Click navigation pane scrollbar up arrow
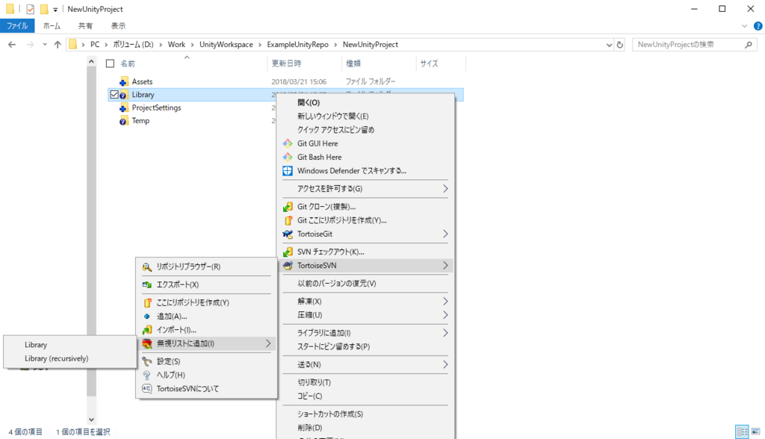 [x=91, y=61]
